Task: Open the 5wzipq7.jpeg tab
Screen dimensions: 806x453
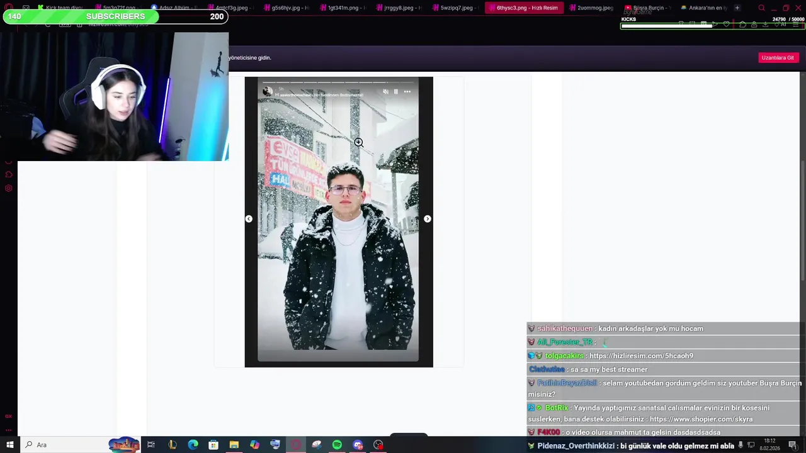Action: tap(457, 8)
